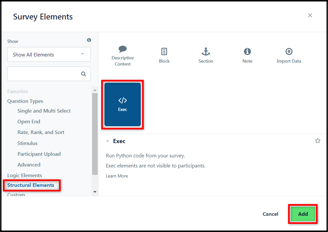Select Single and Multi Select subcategory
328x232 pixels.
(44, 111)
